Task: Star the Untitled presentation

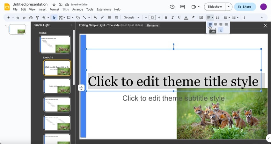Action: 54,5
